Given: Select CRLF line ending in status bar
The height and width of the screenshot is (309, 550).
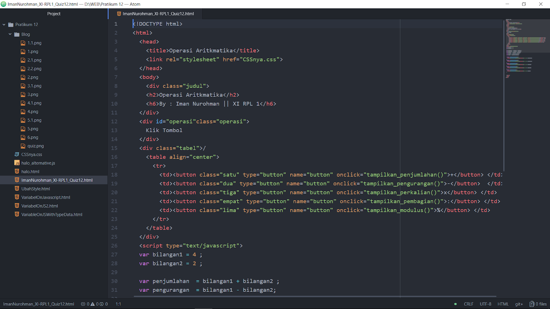Looking at the screenshot, I should coord(468,304).
